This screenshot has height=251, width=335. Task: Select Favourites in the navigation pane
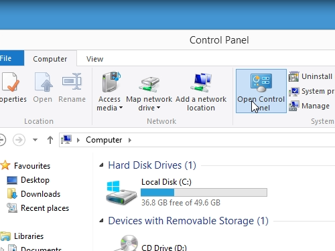tap(32, 166)
